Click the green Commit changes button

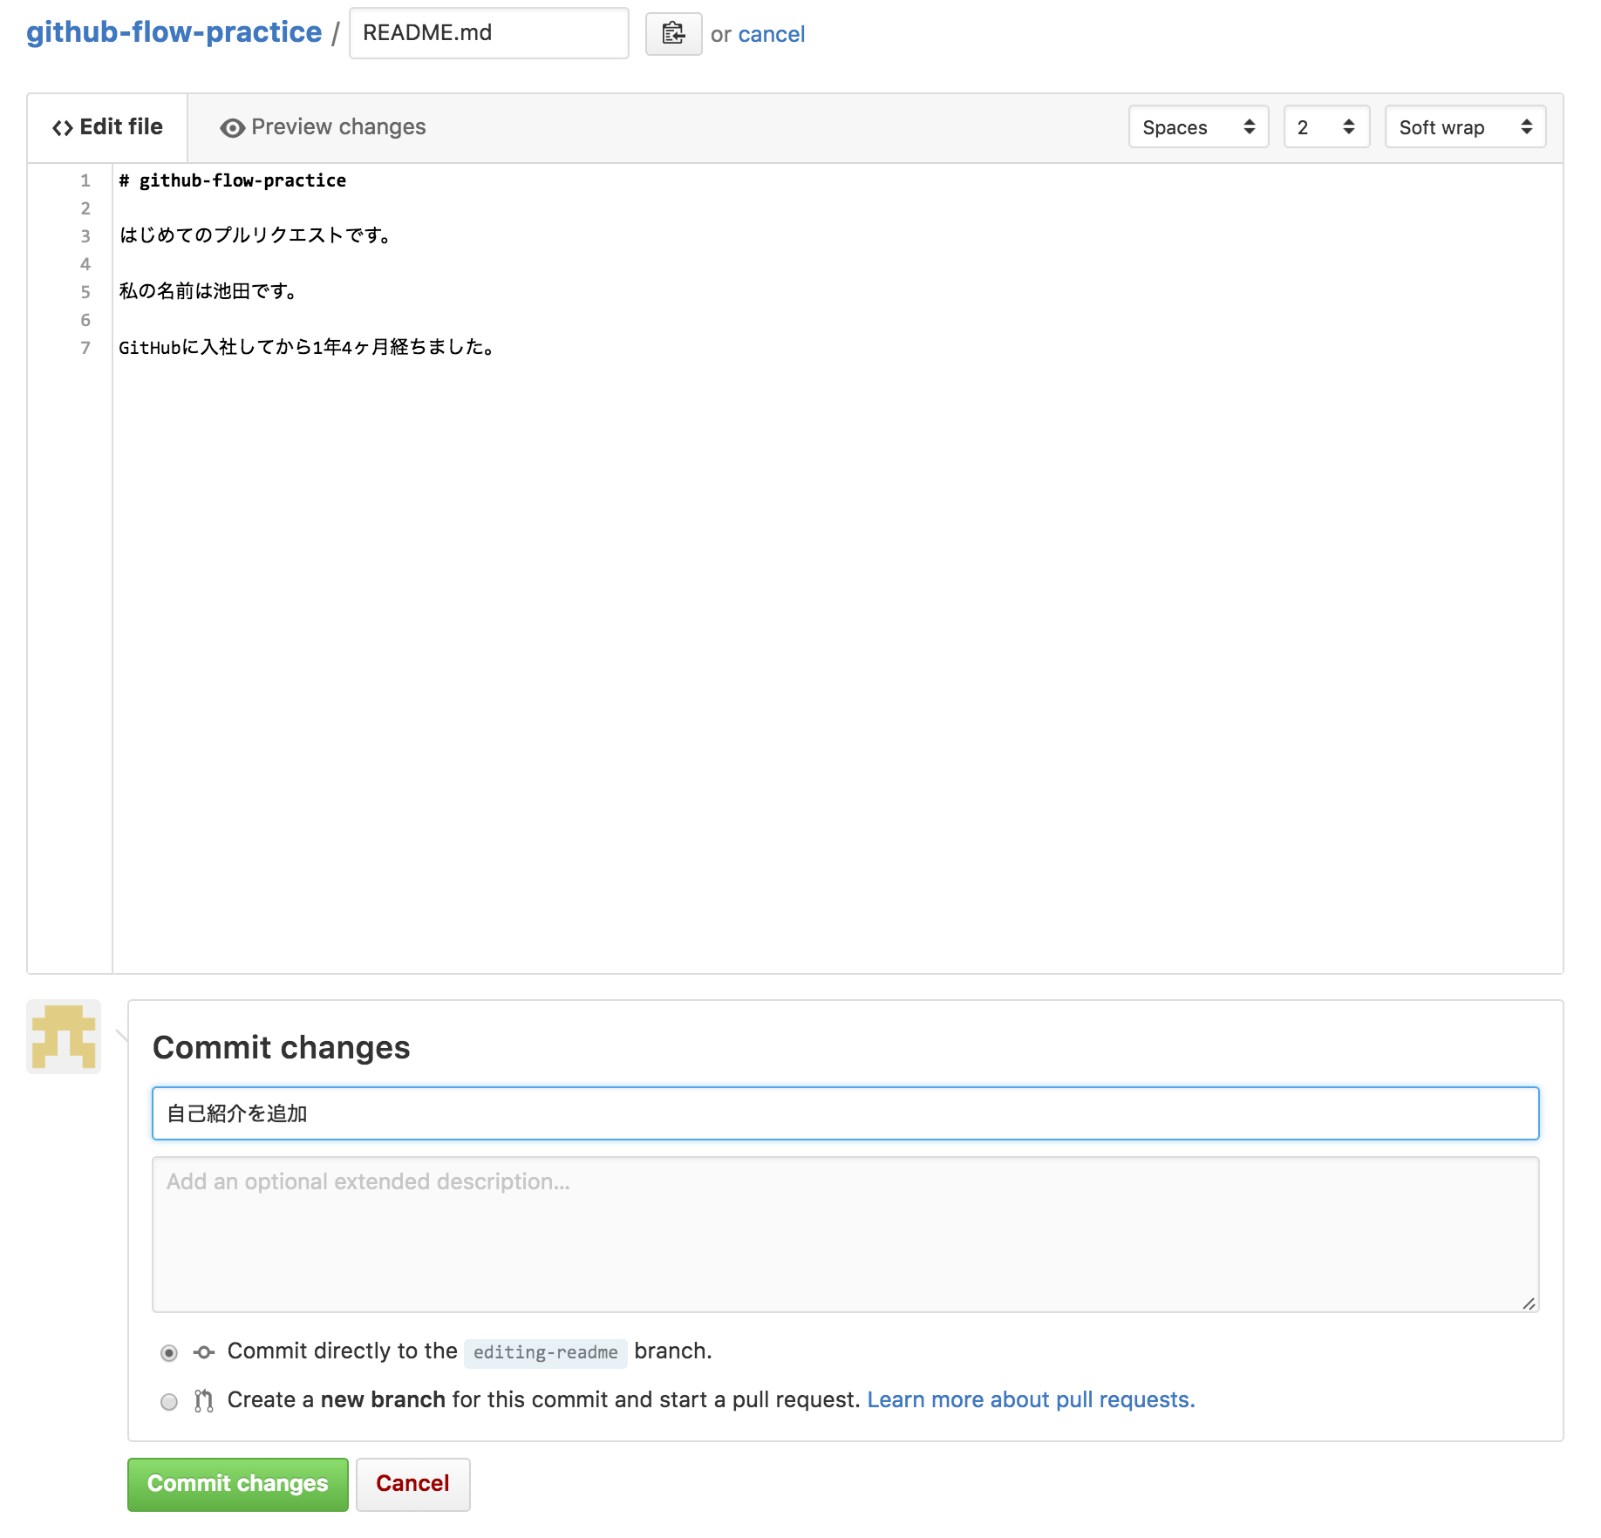[238, 1484]
